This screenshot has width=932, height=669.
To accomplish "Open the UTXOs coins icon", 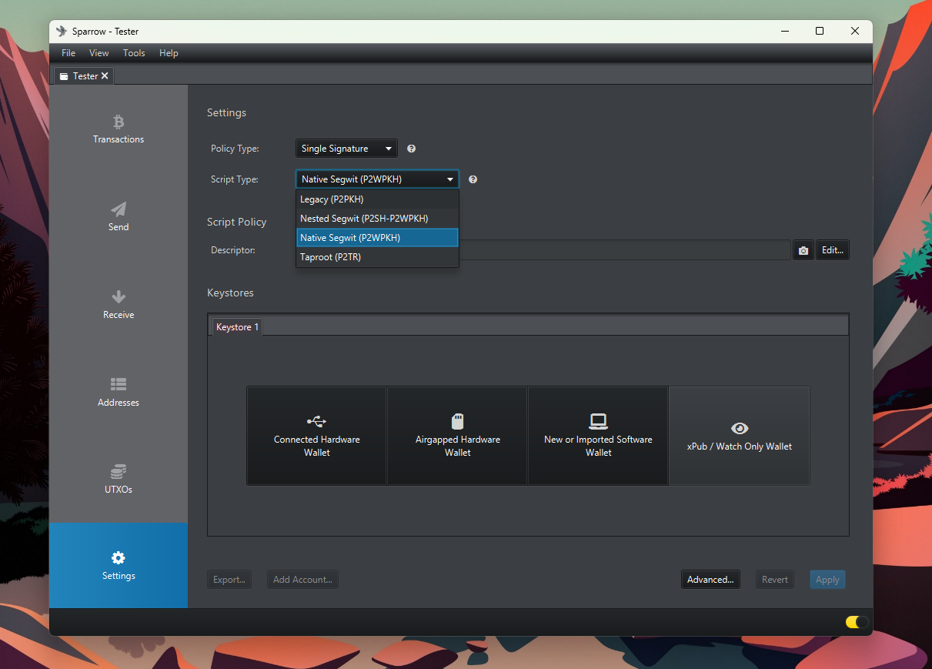I will [119, 471].
